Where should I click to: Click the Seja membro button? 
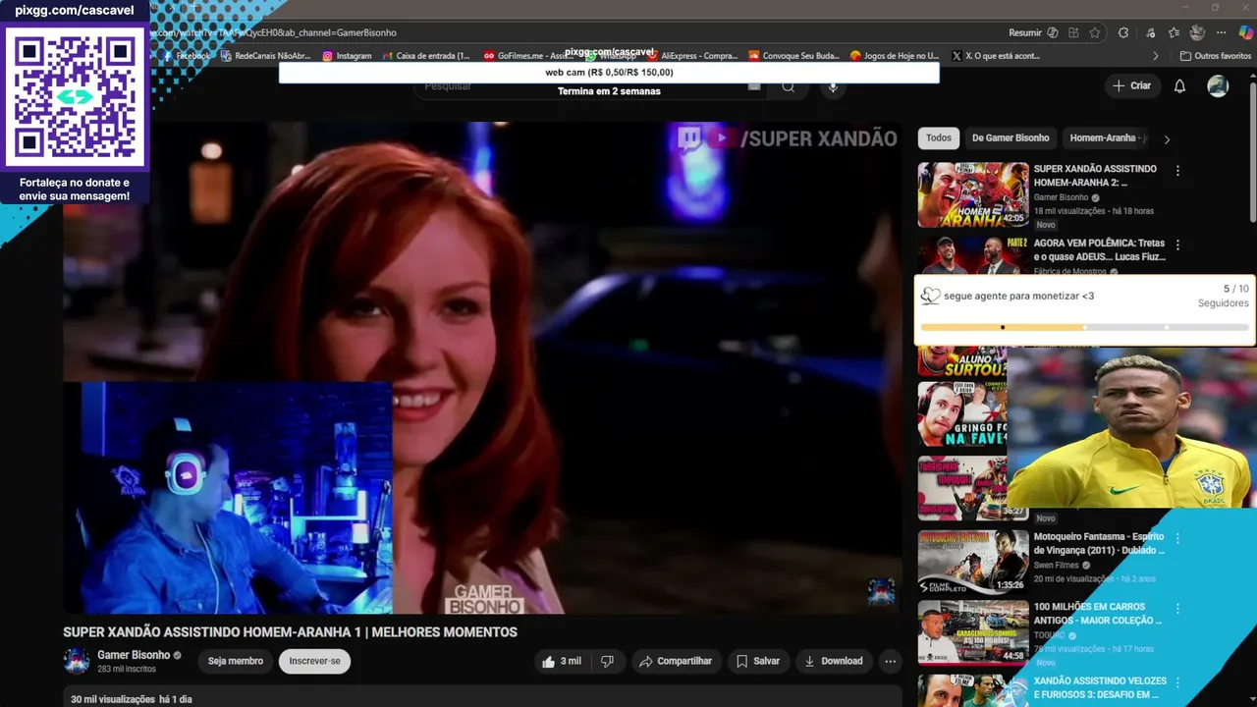[x=236, y=661]
